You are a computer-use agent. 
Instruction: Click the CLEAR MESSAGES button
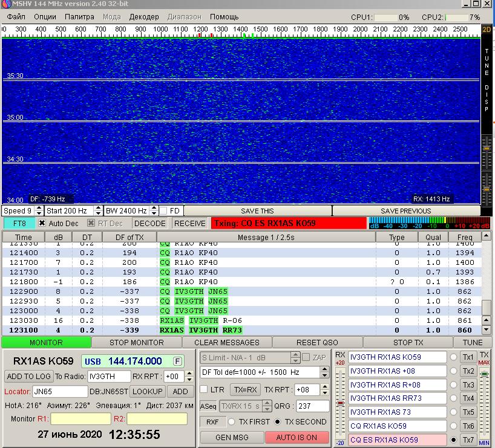(x=227, y=342)
